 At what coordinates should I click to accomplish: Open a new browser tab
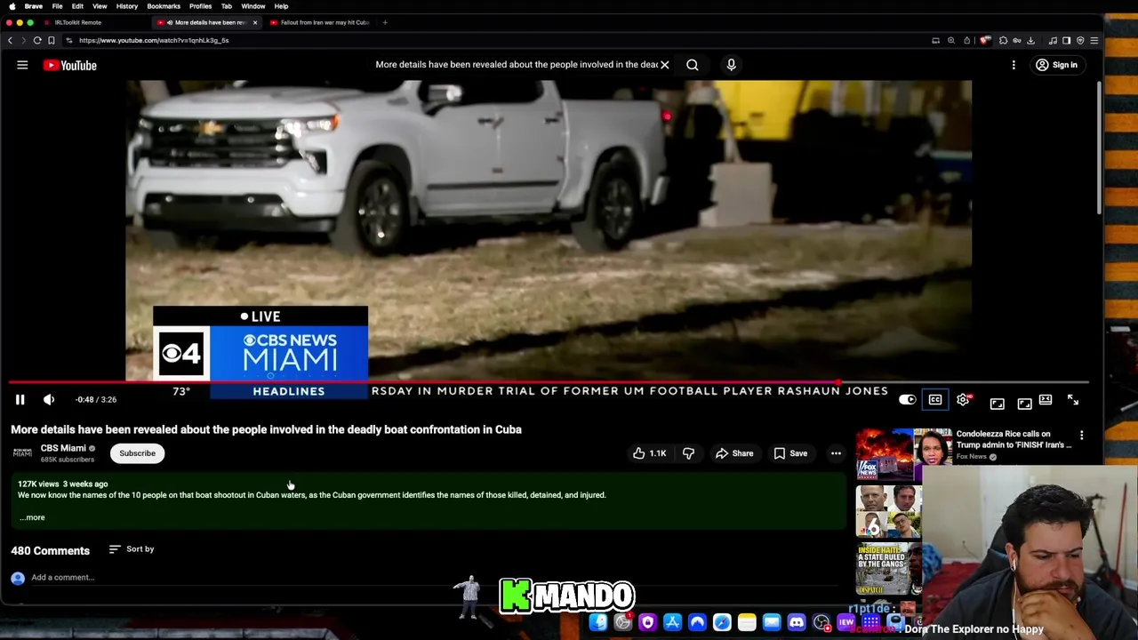coord(385,22)
